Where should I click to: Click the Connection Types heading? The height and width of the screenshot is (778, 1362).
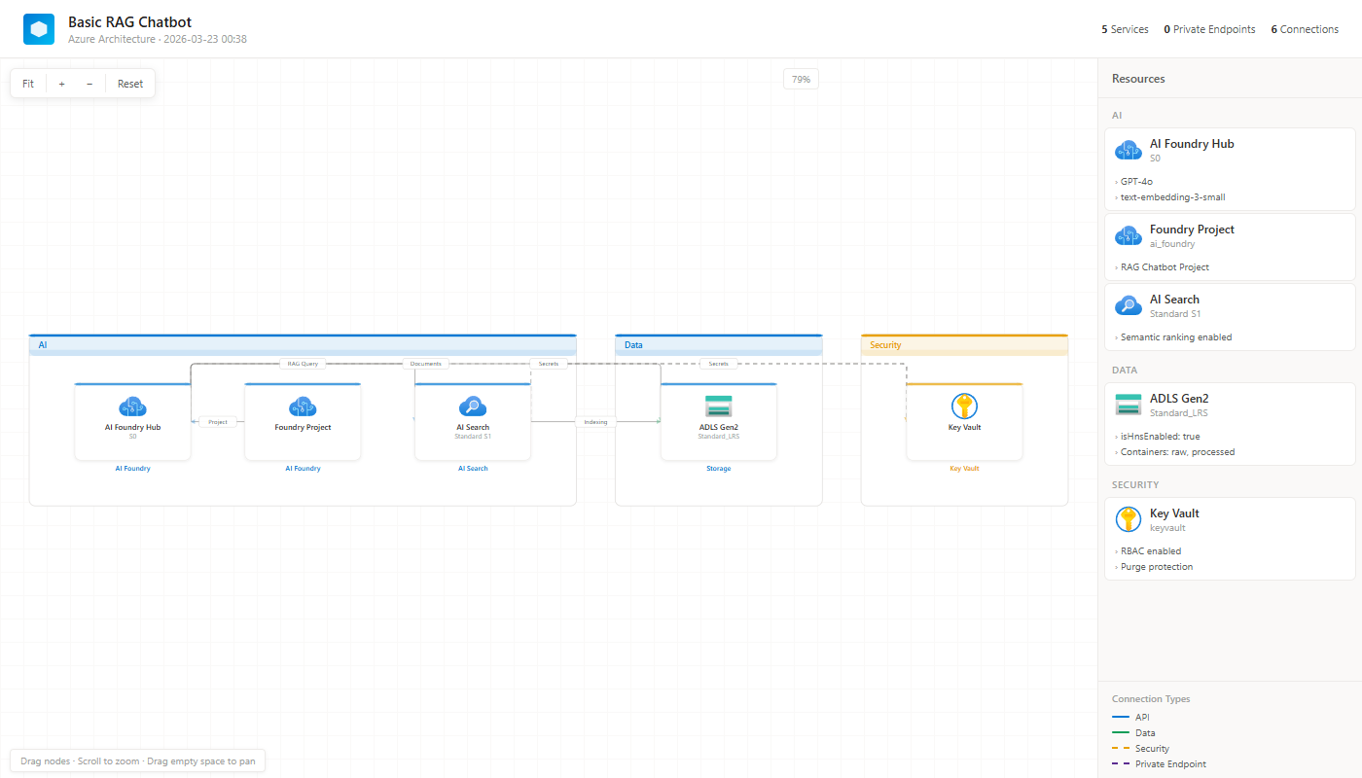pos(1151,699)
